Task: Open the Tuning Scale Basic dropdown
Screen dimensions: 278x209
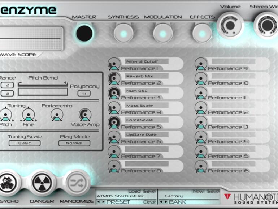Action: 25,143
